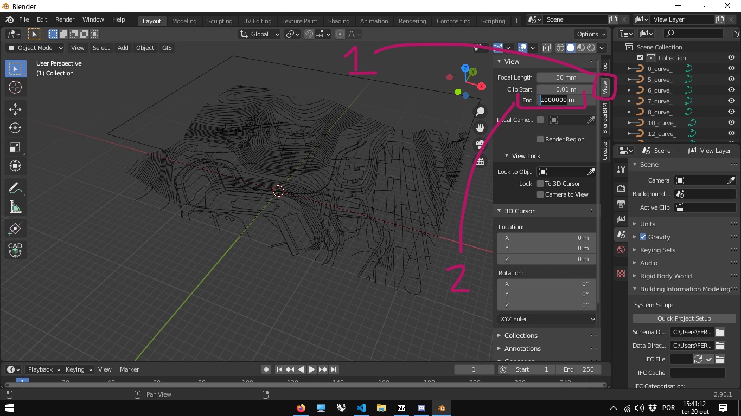Uncheck the Gravity checkbox
The width and height of the screenshot is (741, 416).
(643, 237)
